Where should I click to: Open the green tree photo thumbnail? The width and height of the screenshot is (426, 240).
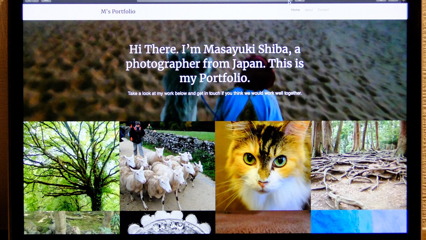pyautogui.click(x=72, y=166)
